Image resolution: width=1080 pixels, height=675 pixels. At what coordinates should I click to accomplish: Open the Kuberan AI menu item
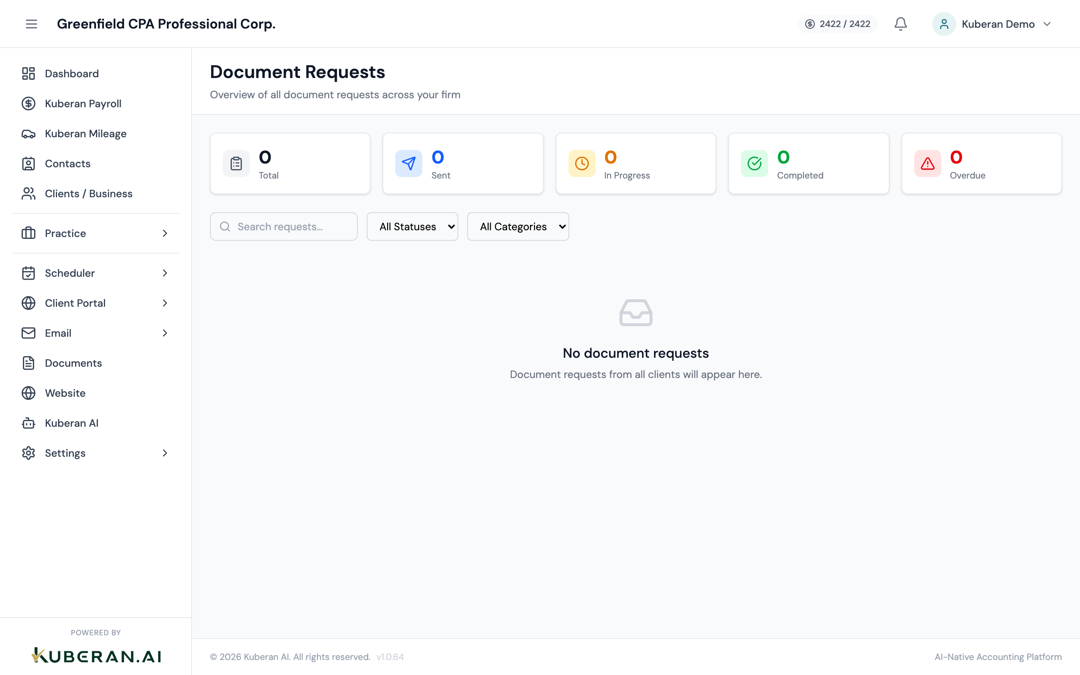tap(96, 423)
